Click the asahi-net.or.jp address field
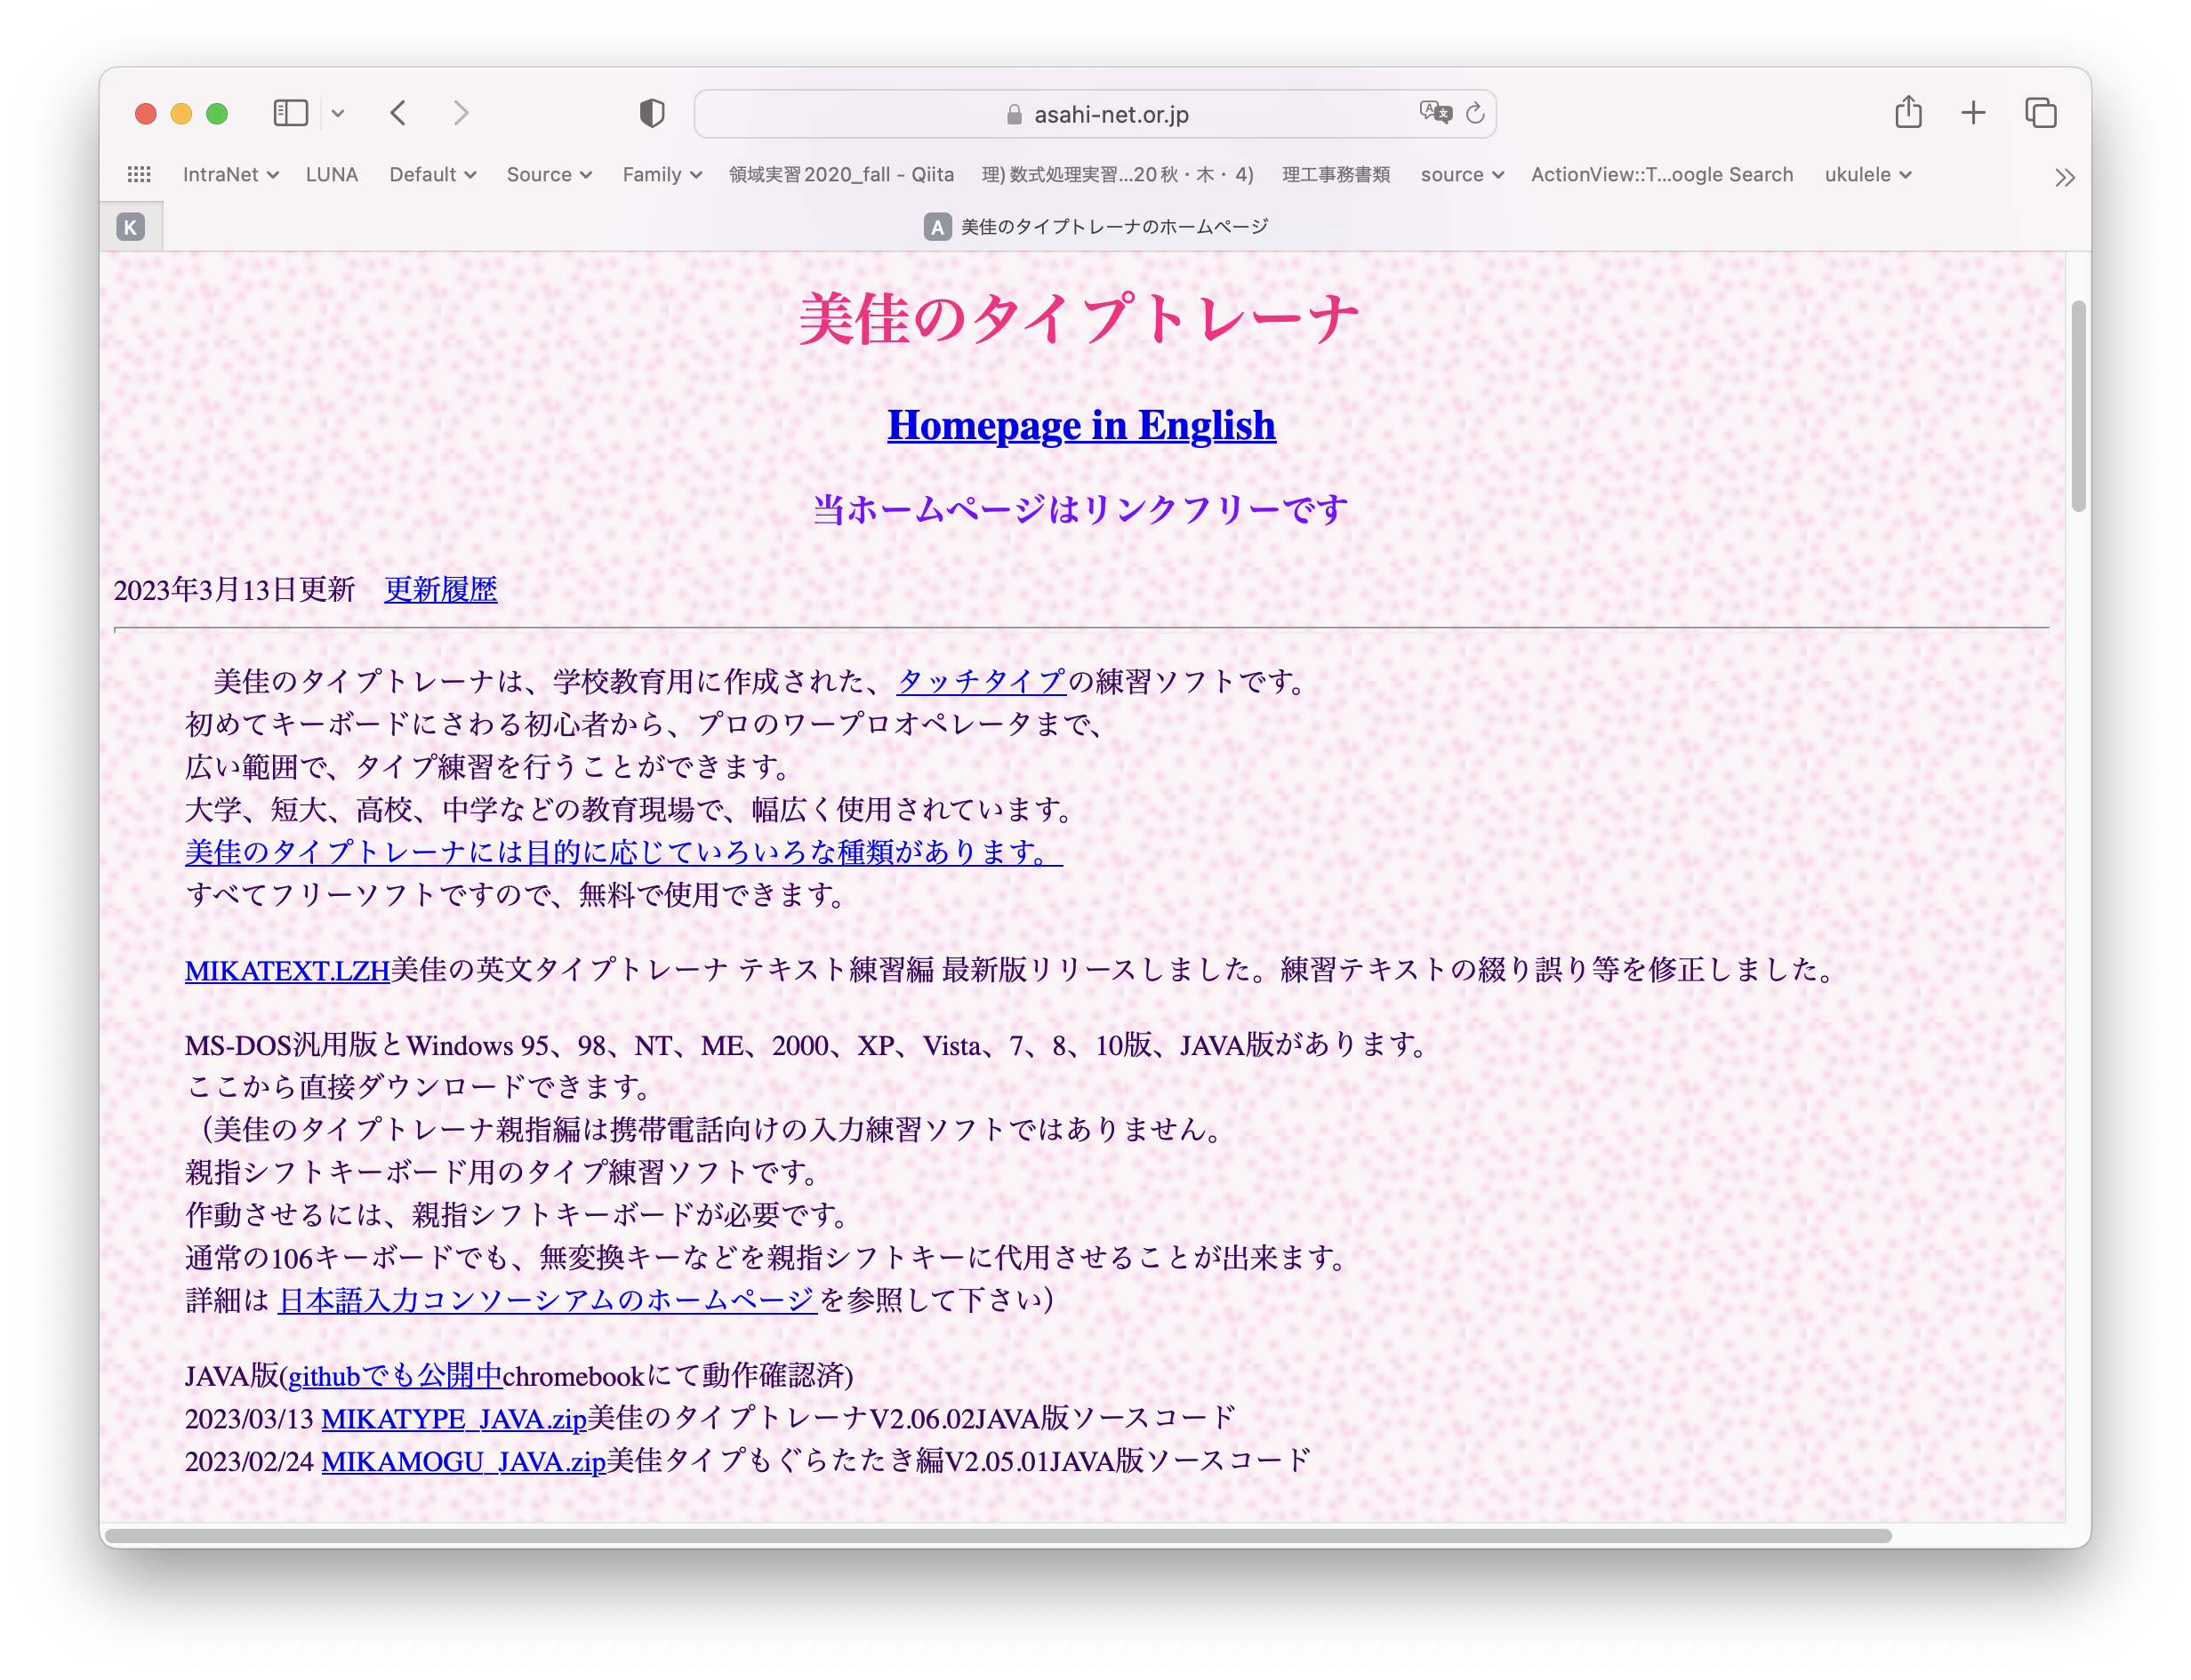This screenshot has height=1680, width=2191. point(1111,114)
